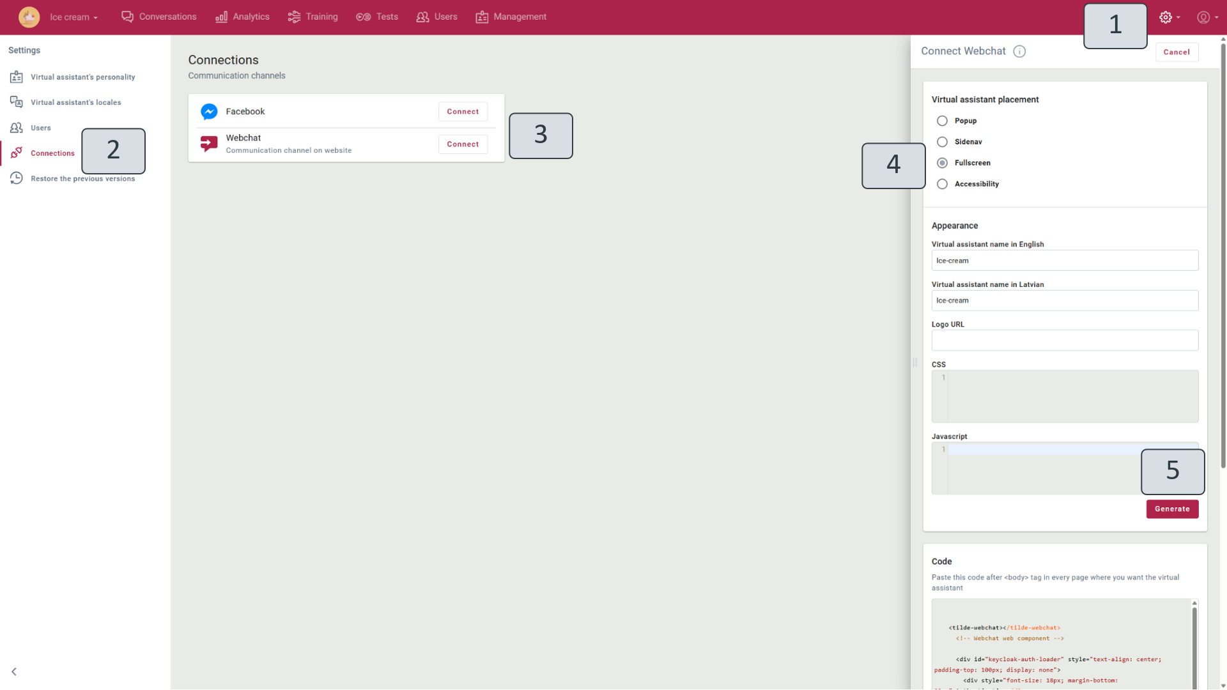Select the Training icon in top navigation
Viewport: 1227px width, 690px height.
click(x=295, y=17)
